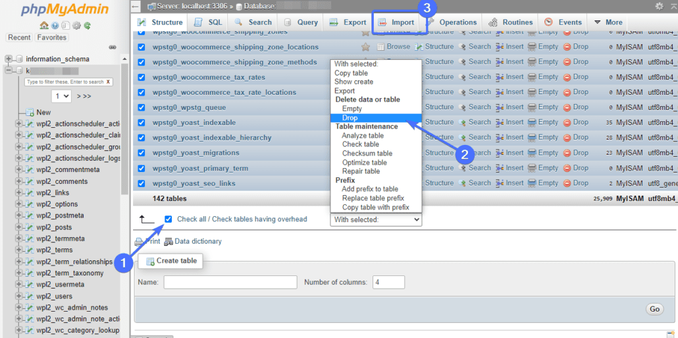678x338 pixels.
Task: Choose Replace table prefix option
Action: tap(373, 198)
